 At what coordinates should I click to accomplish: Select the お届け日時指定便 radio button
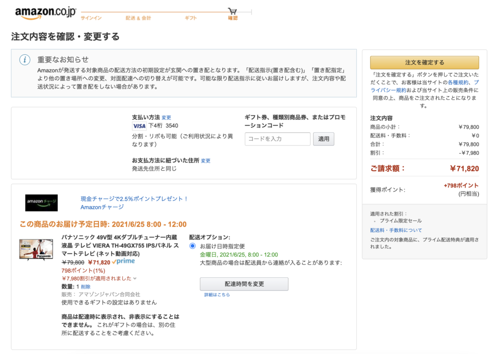[193, 246]
